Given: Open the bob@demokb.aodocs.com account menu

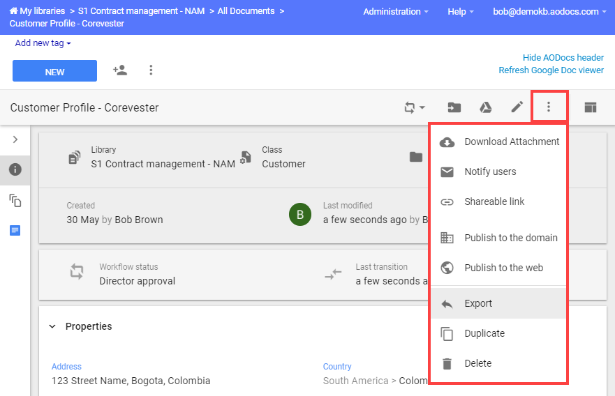Looking at the screenshot, I should 549,12.
